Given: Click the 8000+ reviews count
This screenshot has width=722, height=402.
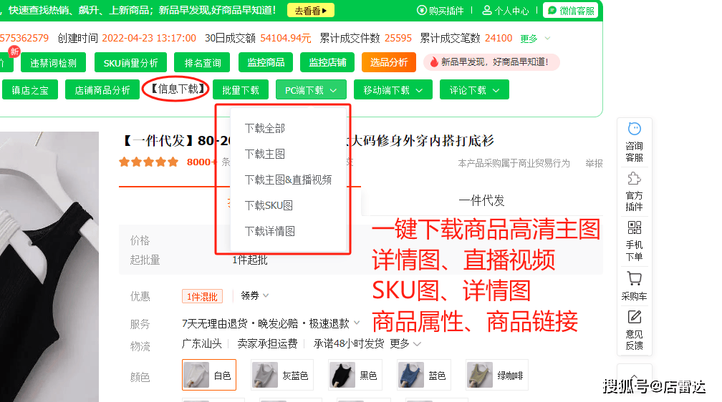Looking at the screenshot, I should (201, 162).
